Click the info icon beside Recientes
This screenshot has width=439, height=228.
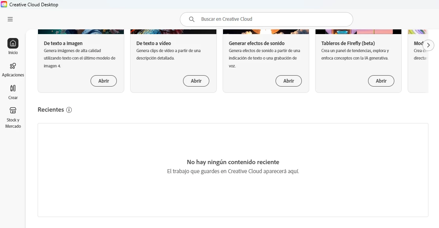(69, 110)
